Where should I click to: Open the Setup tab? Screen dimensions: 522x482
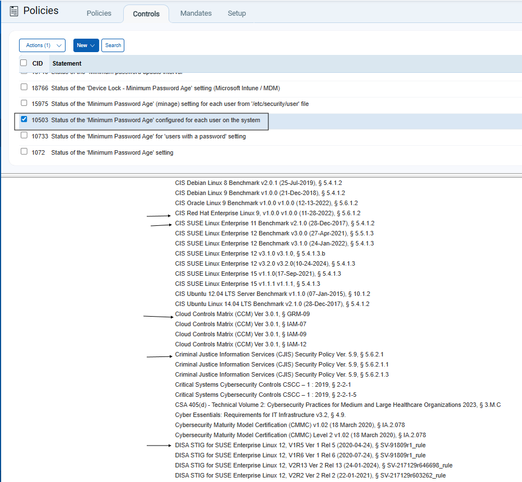click(237, 13)
